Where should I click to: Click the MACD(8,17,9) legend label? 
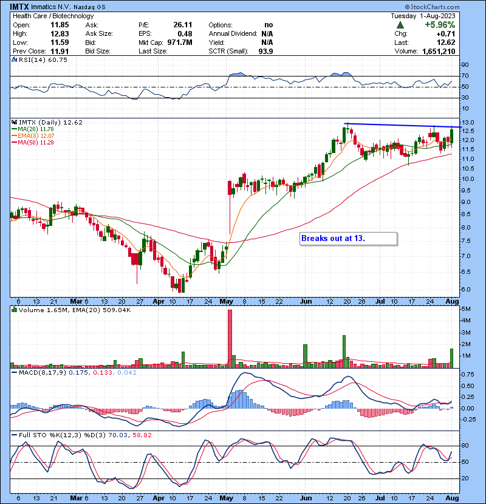click(x=43, y=373)
